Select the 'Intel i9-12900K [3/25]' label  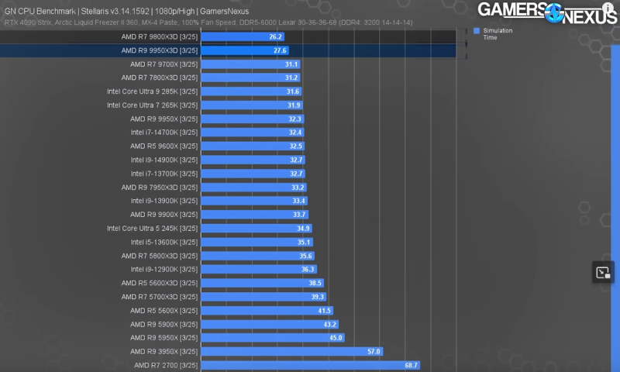pyautogui.click(x=164, y=269)
